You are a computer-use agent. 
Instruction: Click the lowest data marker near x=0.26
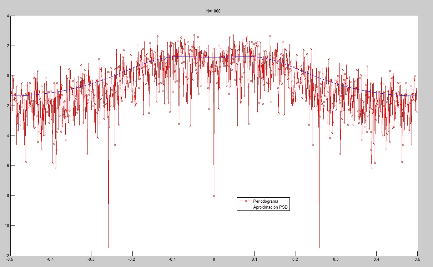tap(319, 247)
